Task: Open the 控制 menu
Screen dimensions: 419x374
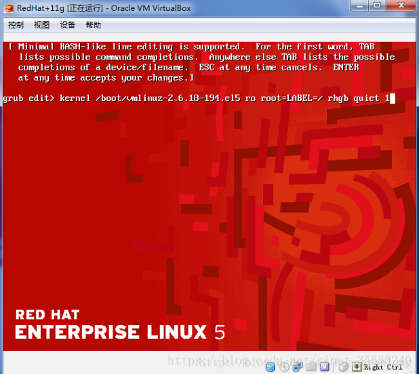Action: coord(16,25)
